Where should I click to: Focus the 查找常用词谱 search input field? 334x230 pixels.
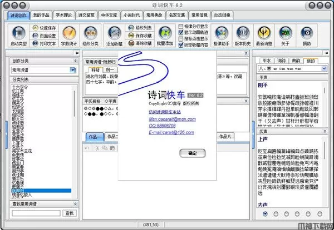click(x=36, y=213)
